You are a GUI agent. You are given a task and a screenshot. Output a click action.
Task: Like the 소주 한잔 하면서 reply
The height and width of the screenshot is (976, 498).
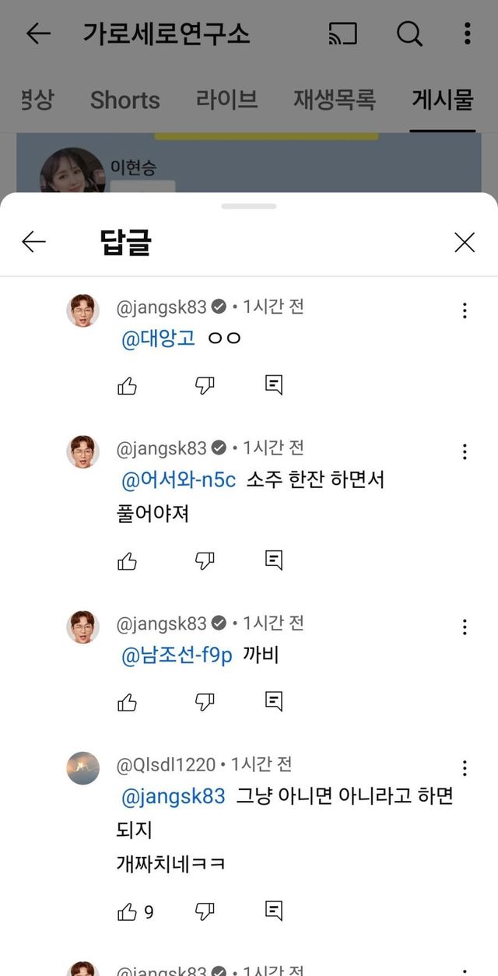128,560
